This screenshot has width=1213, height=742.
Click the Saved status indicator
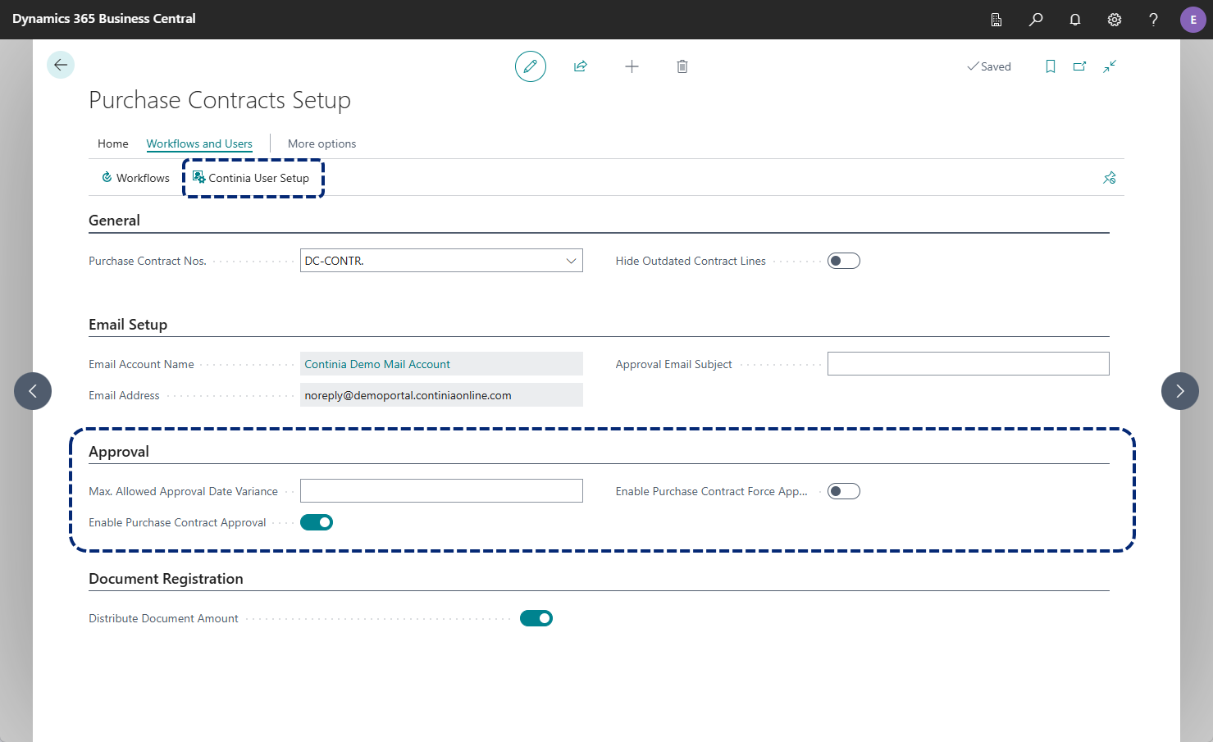coord(989,66)
